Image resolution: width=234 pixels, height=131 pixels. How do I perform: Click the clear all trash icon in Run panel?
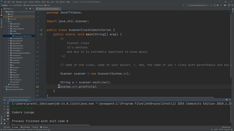pyautogui.click(x=8, y=119)
